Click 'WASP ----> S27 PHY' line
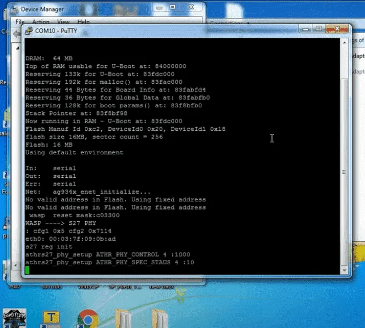The height and width of the screenshot is (328, 365). coord(60,223)
